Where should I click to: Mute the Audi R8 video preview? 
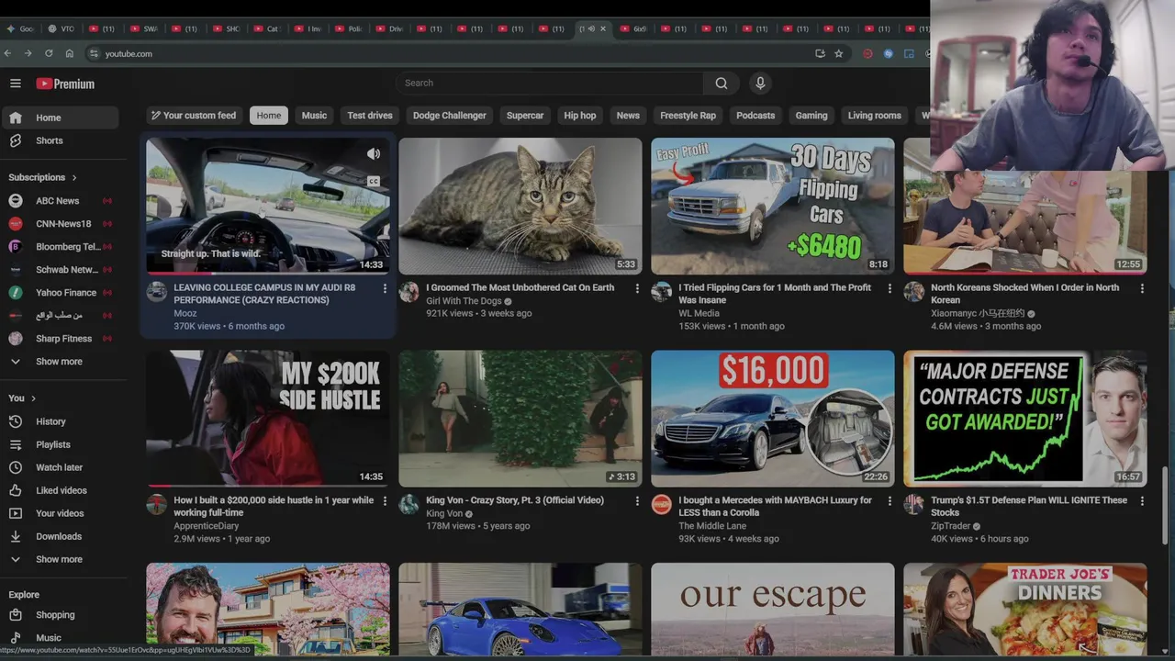[x=374, y=154]
